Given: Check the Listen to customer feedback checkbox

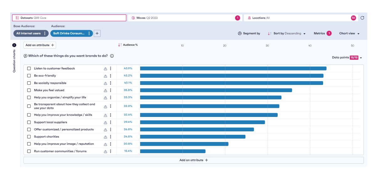Looking at the screenshot, I should [29, 68].
